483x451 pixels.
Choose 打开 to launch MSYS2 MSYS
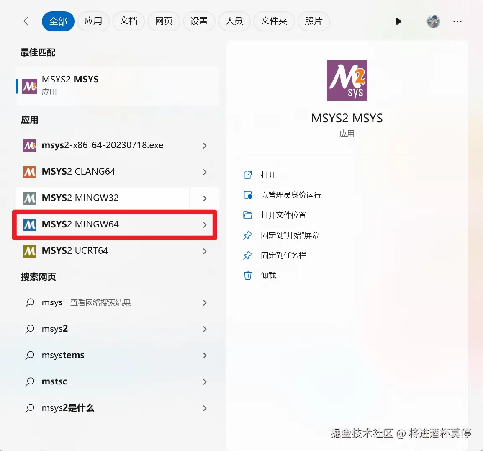tap(268, 175)
